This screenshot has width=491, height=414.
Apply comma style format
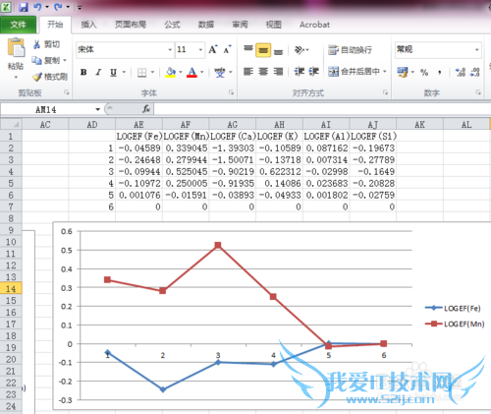point(439,73)
